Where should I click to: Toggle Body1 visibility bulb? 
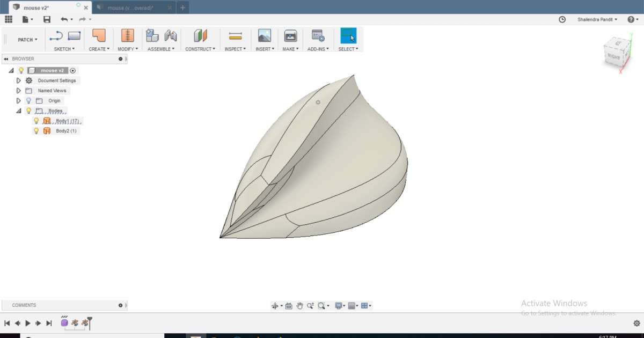click(36, 121)
